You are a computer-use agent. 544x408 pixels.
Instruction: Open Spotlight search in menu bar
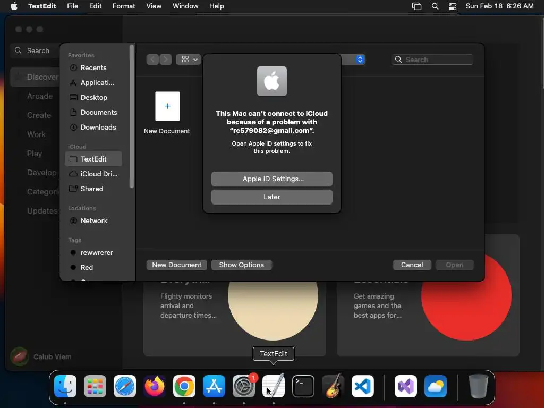pos(435,6)
